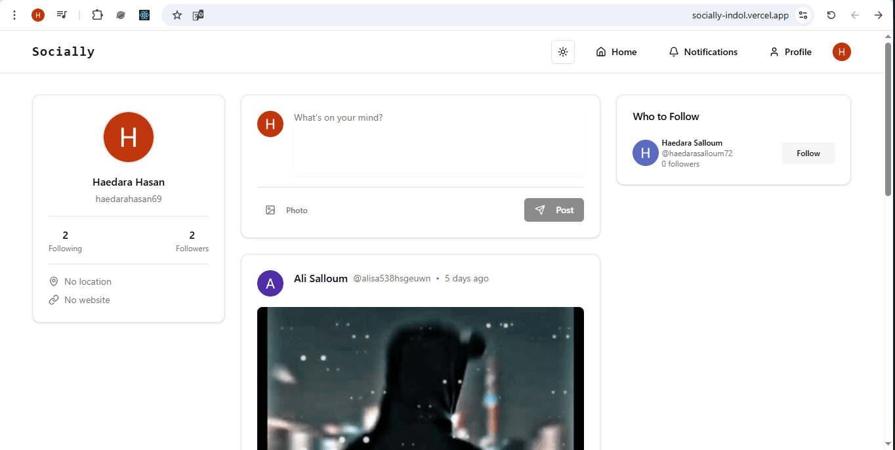Click the Photo image icon in composer
Viewport: 895px width, 450px height.
click(x=270, y=210)
